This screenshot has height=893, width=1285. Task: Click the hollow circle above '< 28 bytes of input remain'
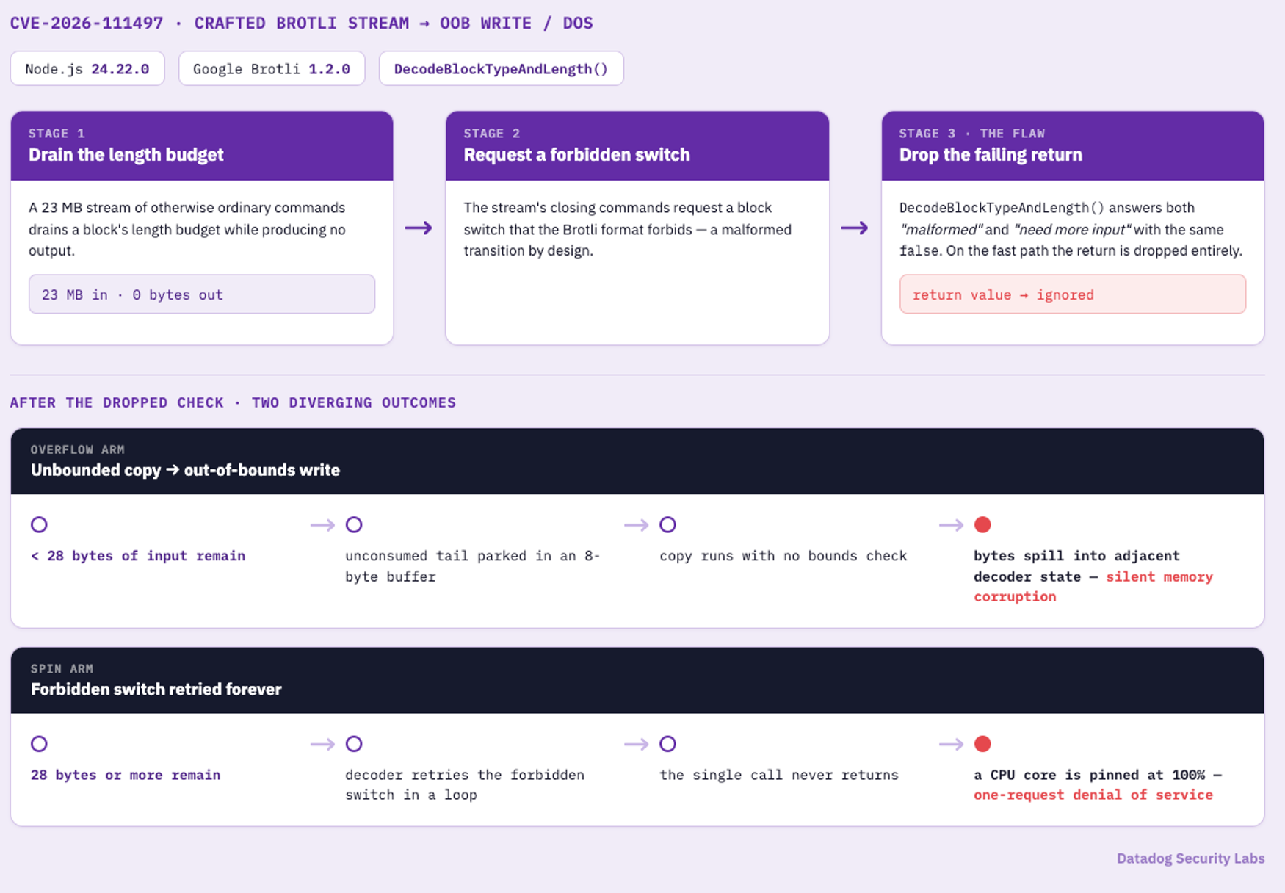(39, 524)
